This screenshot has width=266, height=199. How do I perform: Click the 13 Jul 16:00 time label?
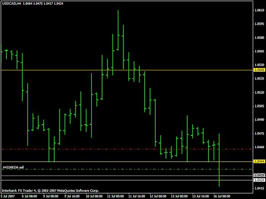click(200, 196)
